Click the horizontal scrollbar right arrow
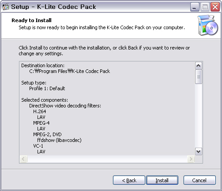Screen dimensions: 222x191 click(x=191, y=159)
